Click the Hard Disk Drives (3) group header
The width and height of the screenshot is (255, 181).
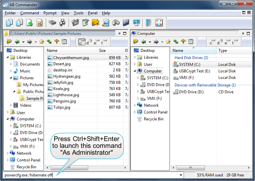pos(191,58)
